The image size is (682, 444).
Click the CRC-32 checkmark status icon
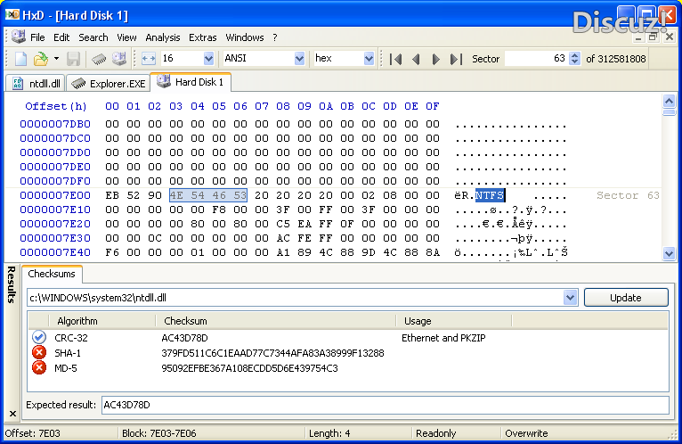point(38,337)
